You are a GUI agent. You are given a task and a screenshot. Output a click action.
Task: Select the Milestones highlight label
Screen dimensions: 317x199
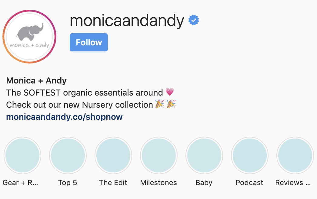pos(158,183)
